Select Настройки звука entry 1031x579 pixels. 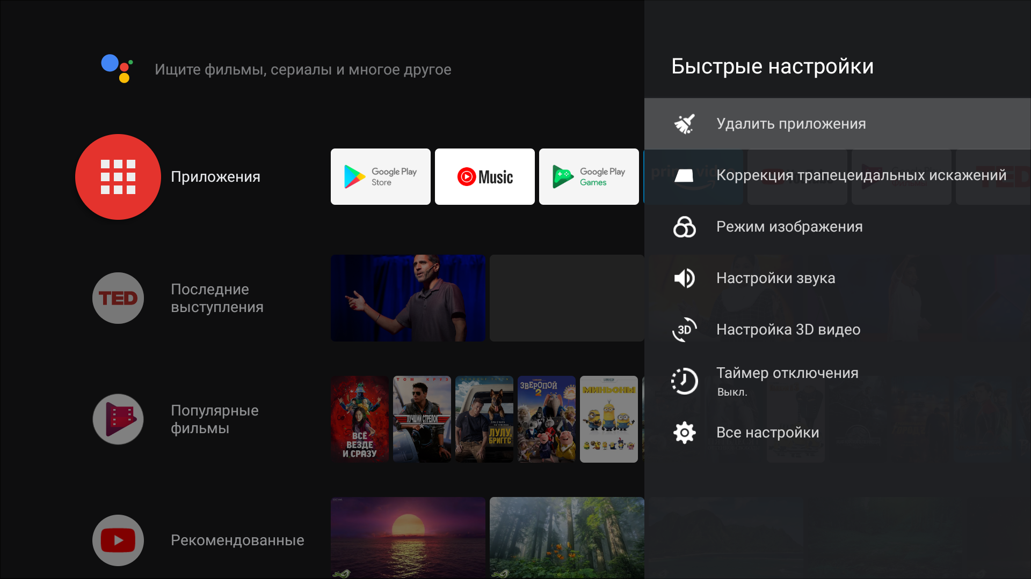775,278
